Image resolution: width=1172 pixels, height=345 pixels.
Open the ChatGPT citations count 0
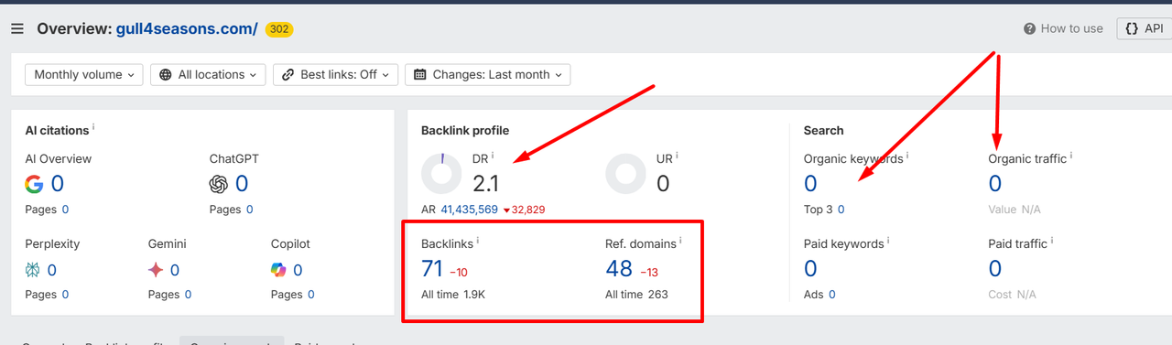pyautogui.click(x=242, y=184)
